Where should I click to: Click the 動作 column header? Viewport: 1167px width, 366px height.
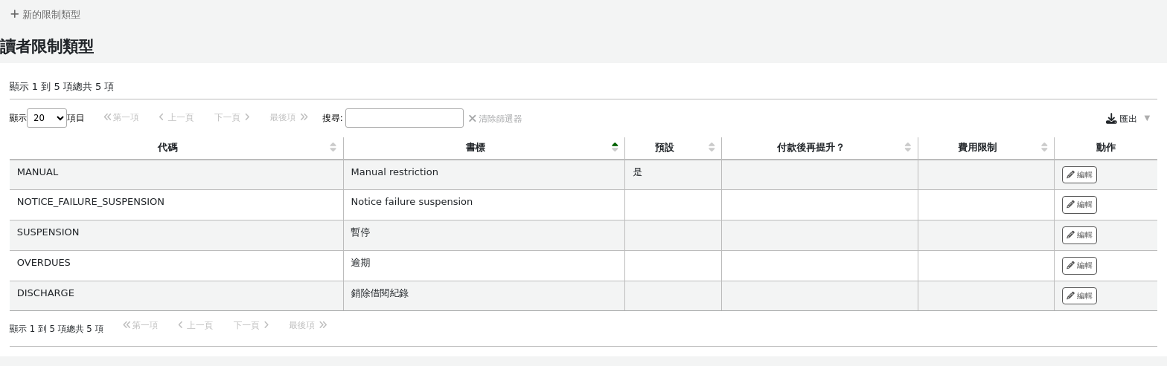(1105, 148)
